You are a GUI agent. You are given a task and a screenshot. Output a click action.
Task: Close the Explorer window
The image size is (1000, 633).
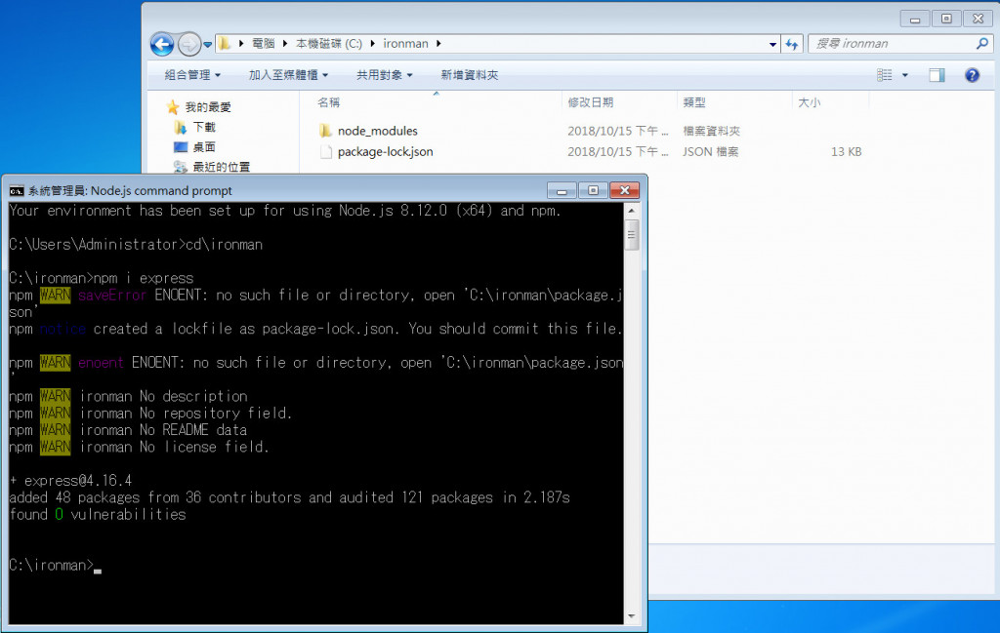click(x=978, y=20)
